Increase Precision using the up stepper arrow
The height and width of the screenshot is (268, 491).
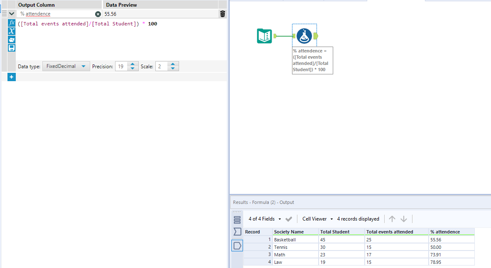tap(133, 64)
